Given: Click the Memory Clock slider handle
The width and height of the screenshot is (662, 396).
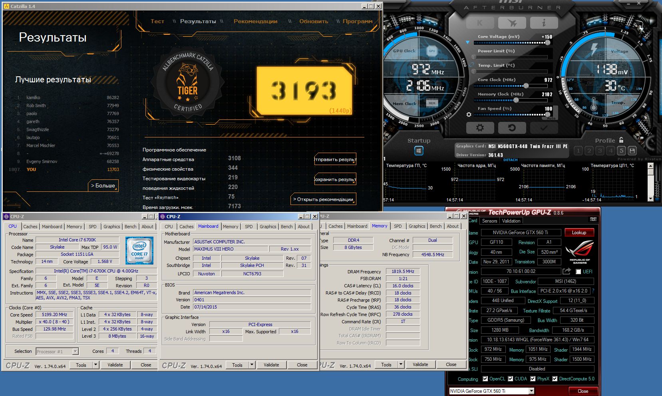Looking at the screenshot, I should (x=516, y=100).
